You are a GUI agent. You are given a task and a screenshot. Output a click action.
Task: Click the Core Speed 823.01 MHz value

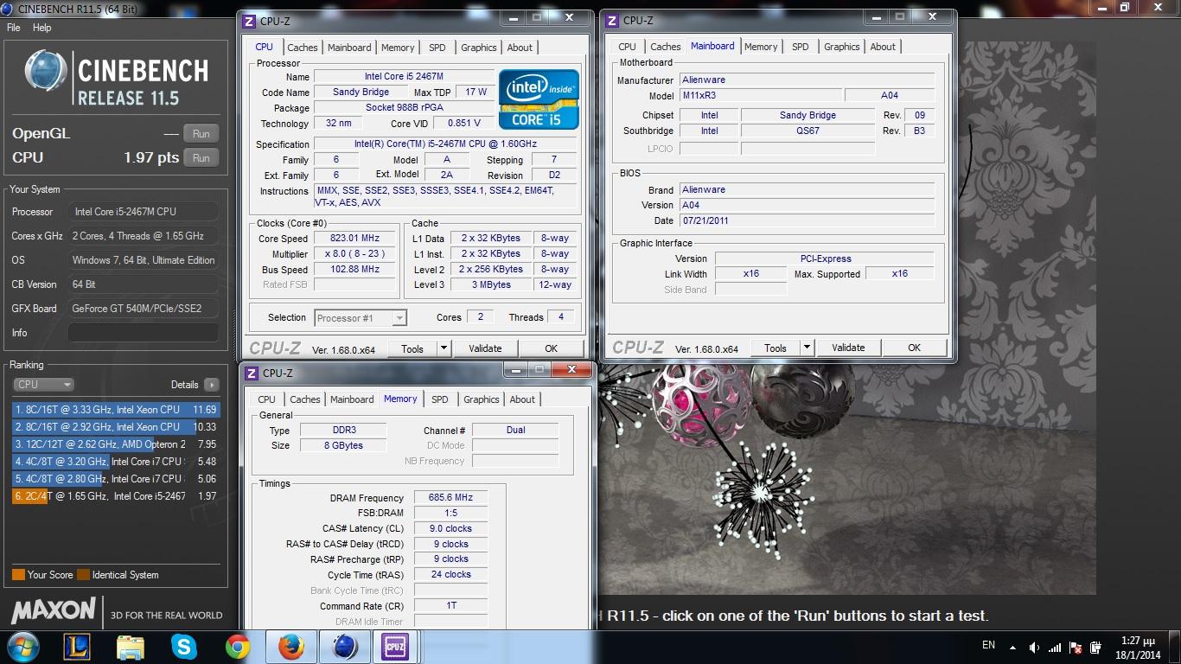[355, 239]
